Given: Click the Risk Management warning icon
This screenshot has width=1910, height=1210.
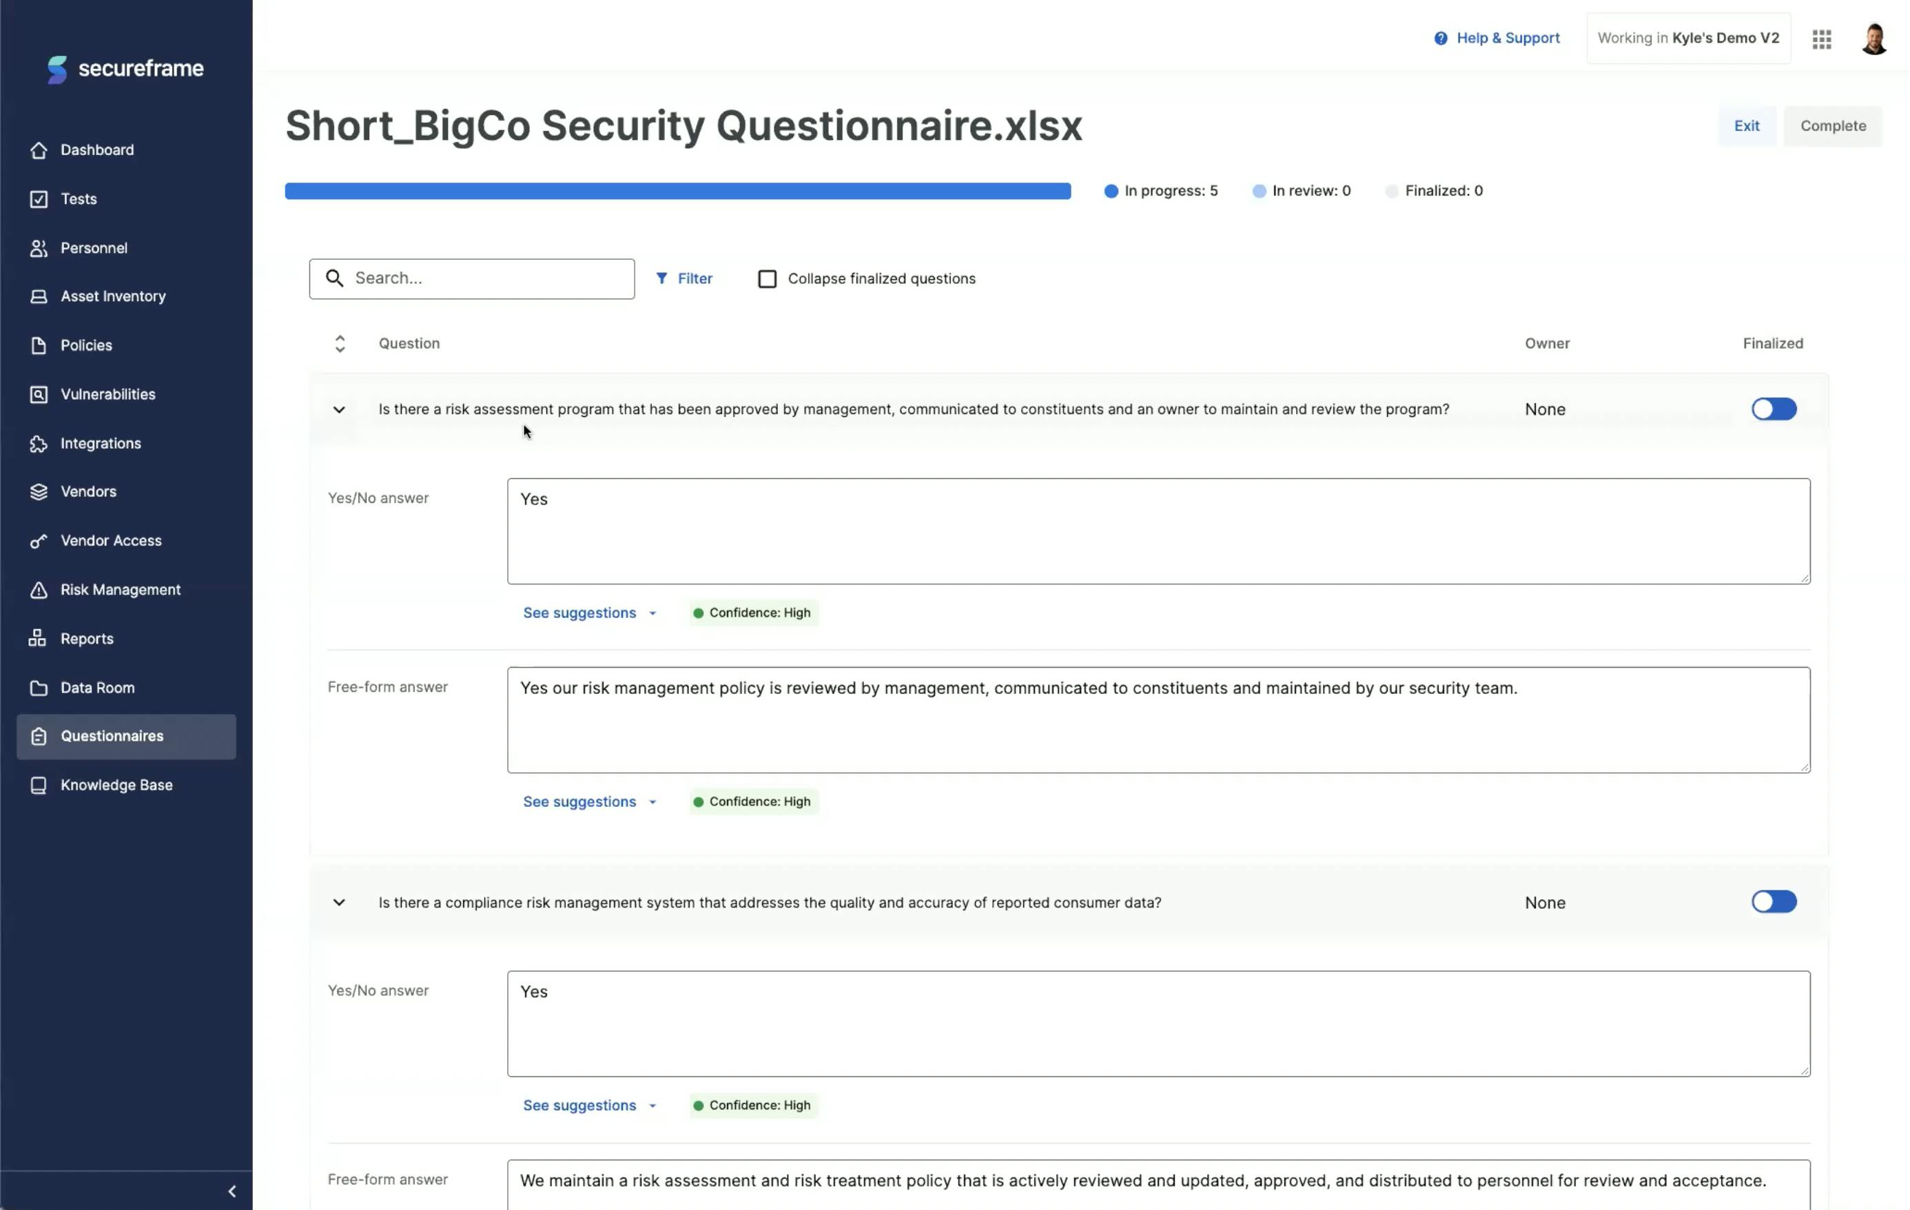Looking at the screenshot, I should point(39,591).
